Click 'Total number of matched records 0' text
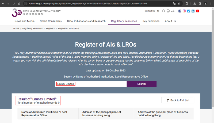Image resolution: width=214 pixels, height=123 pixels. 39,103
